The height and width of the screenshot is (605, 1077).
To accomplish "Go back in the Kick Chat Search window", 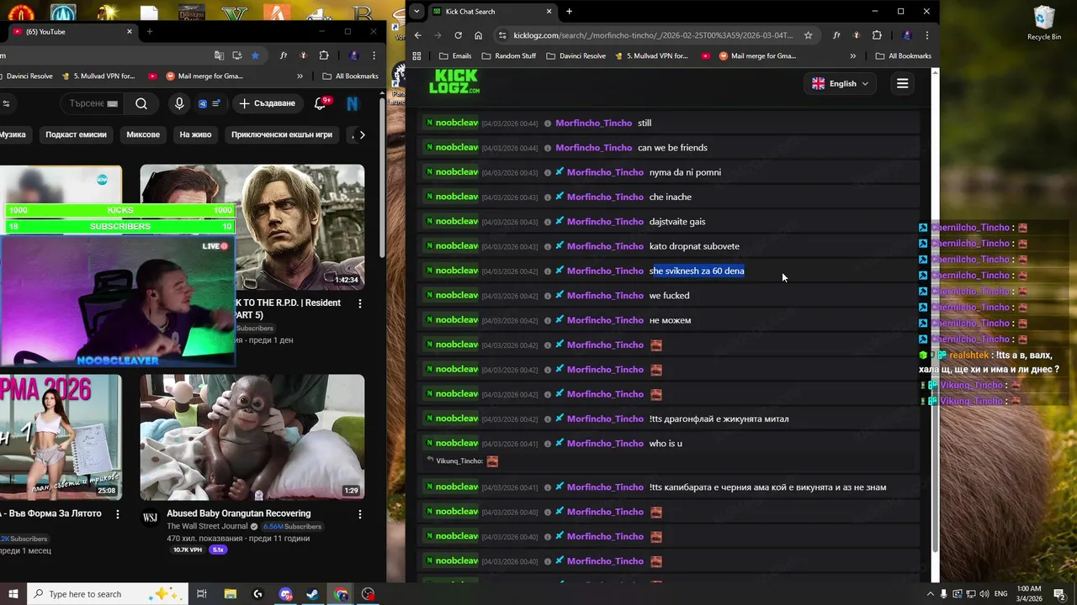I will pyautogui.click(x=417, y=35).
